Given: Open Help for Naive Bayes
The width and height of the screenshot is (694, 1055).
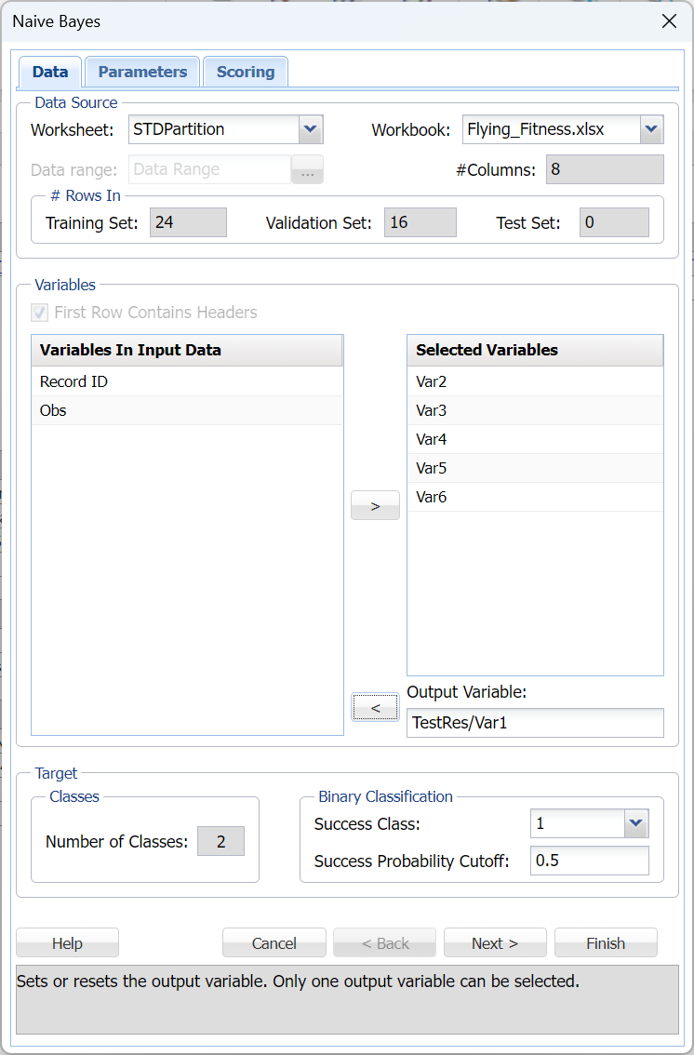Looking at the screenshot, I should pyautogui.click(x=67, y=943).
